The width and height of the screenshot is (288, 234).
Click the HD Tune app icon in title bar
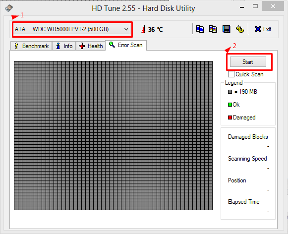click(8, 8)
